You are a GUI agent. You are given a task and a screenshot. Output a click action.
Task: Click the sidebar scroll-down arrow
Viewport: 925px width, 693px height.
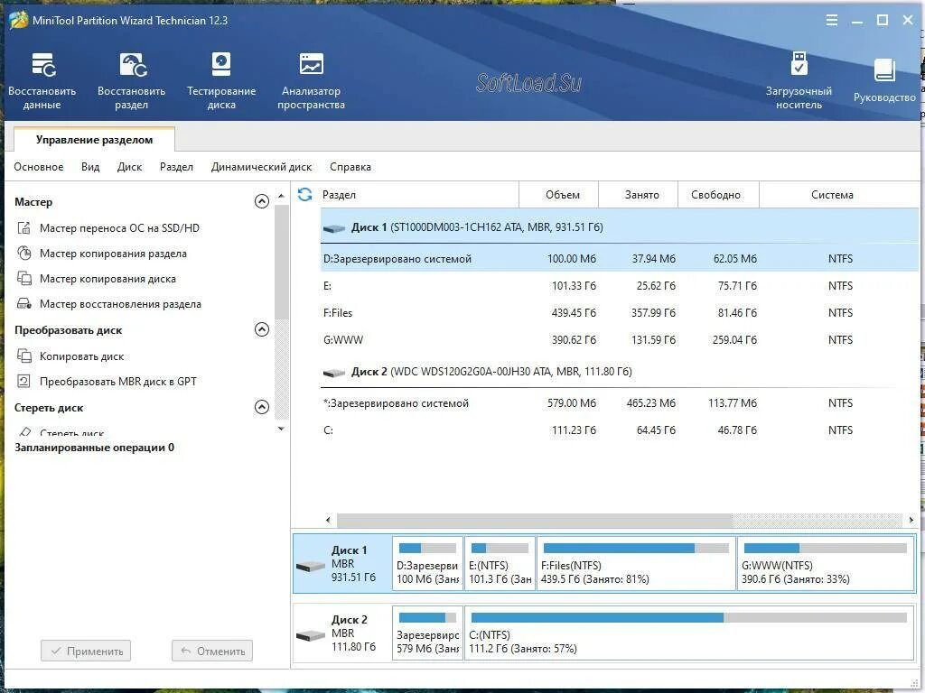click(282, 429)
